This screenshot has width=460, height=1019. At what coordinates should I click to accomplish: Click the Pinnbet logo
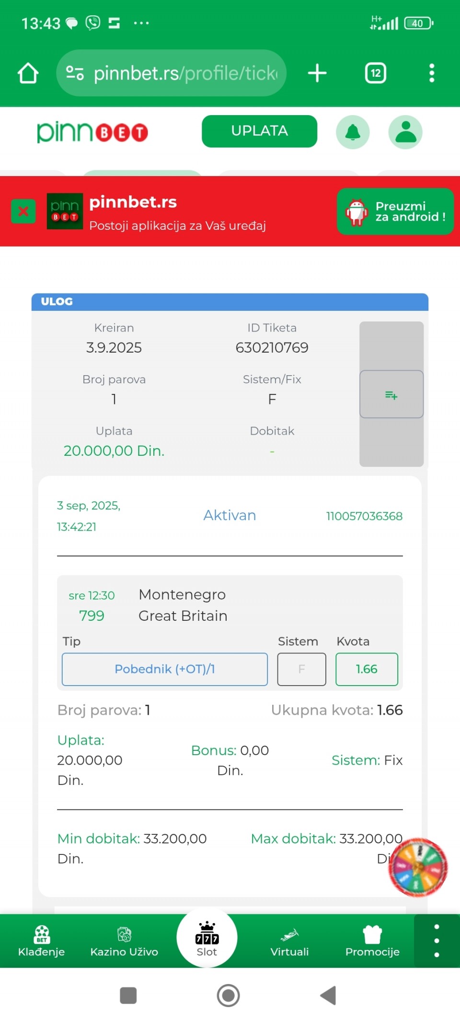click(x=92, y=132)
